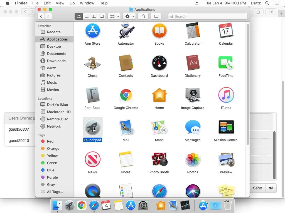285x213 pixels.
Task: Show All Tags in sidebar
Action: [x=55, y=192]
